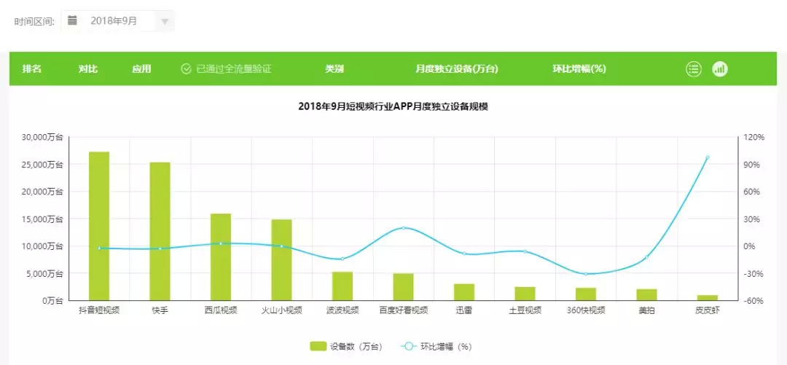Click 皮皮虾 growth line data point
Image resolution: width=787 pixels, height=365 pixels.
point(708,157)
